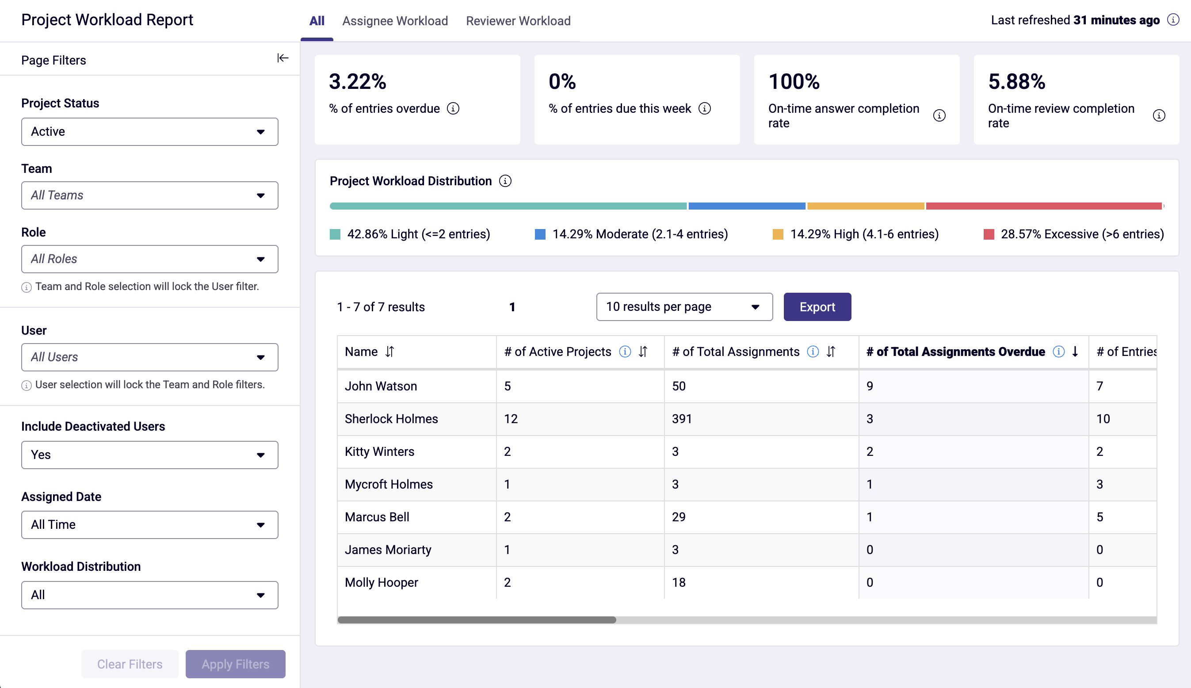The height and width of the screenshot is (688, 1191).
Task: Switch to Reviewer Workload tab
Action: 518,21
